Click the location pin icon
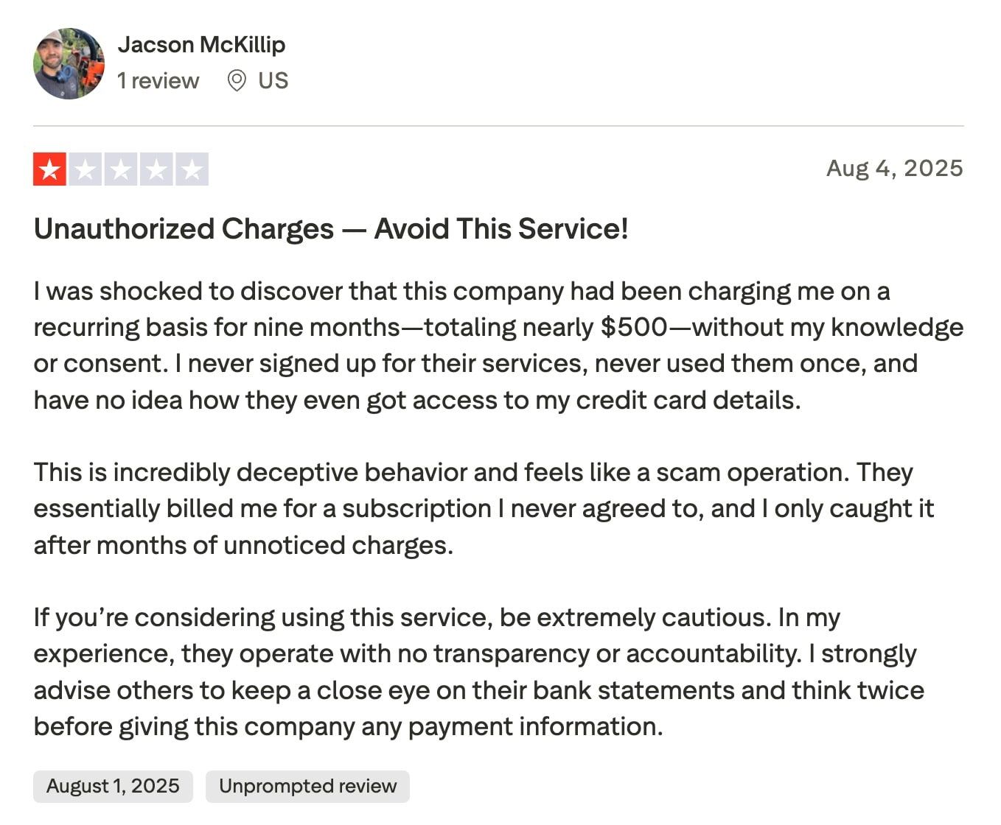This screenshot has width=1001, height=825. pyautogui.click(x=237, y=80)
